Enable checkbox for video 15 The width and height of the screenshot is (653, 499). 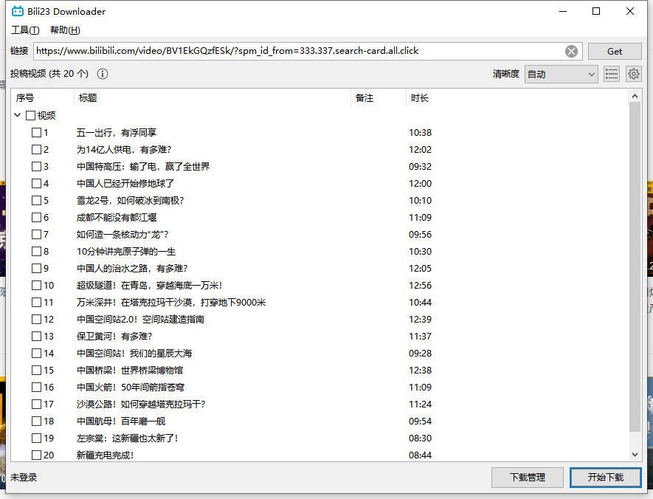click(36, 371)
